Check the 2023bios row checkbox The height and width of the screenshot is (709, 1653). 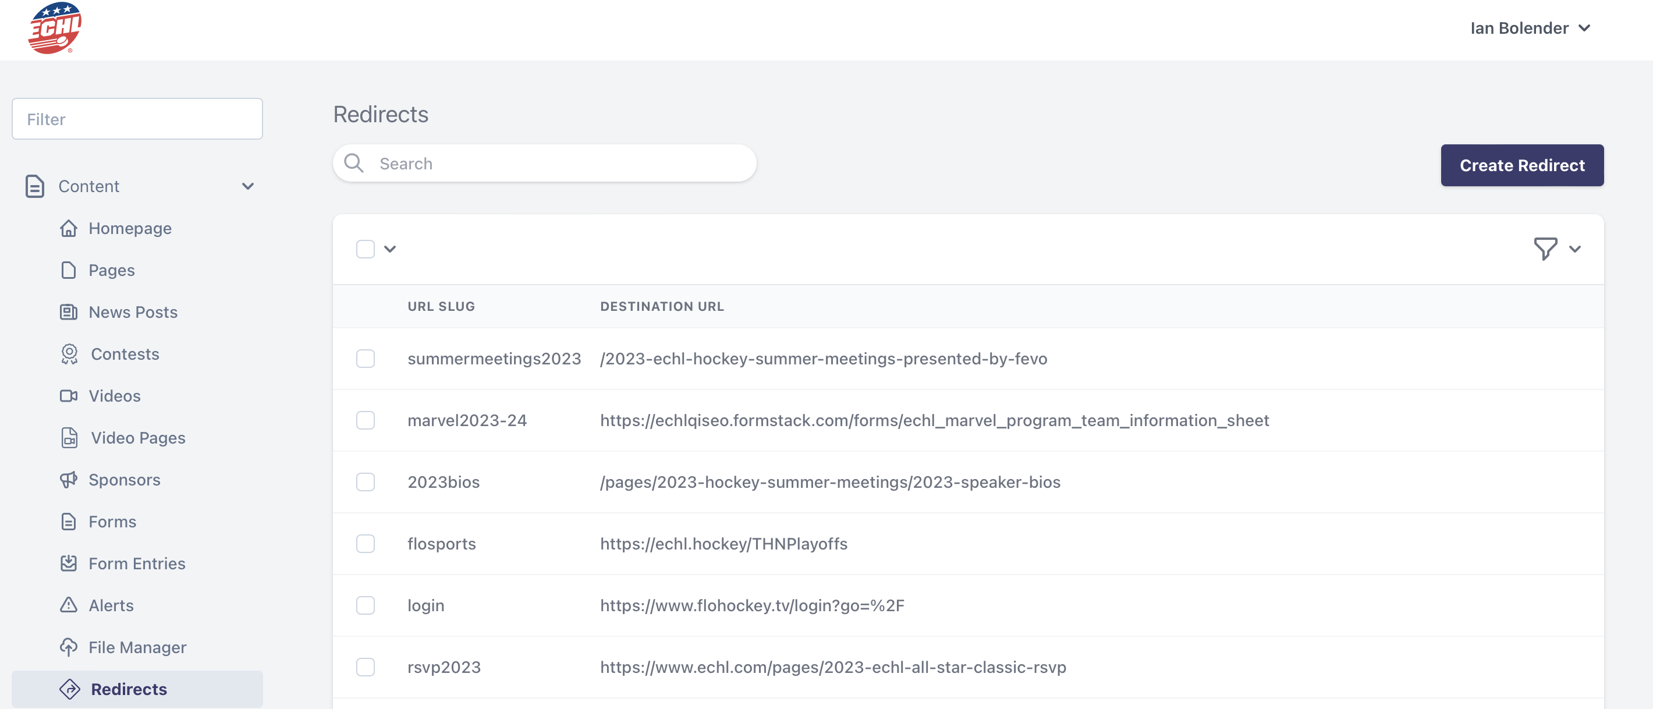[x=365, y=482]
